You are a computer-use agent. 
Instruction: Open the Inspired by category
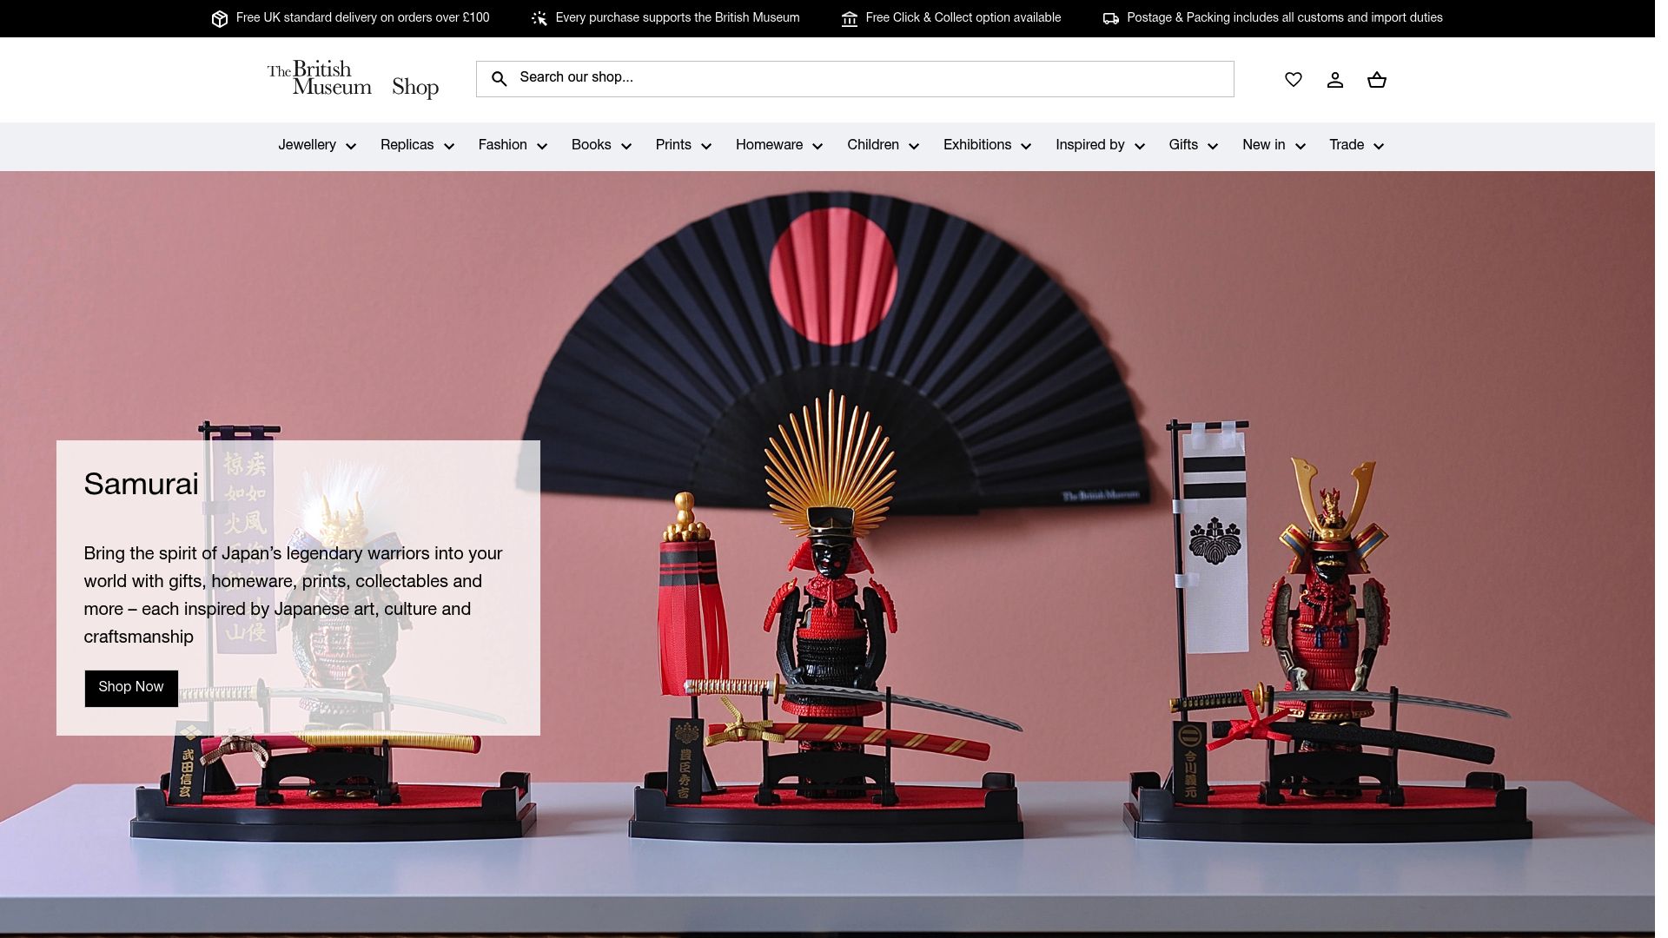(x=1090, y=145)
